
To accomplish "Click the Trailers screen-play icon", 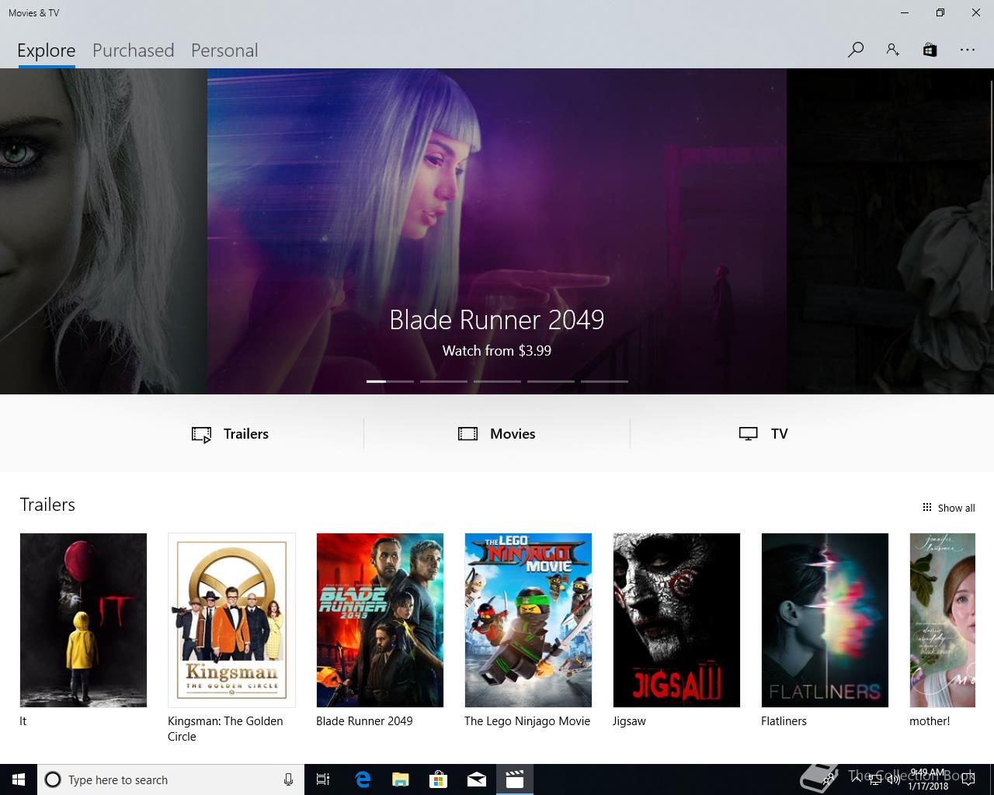I will (201, 435).
